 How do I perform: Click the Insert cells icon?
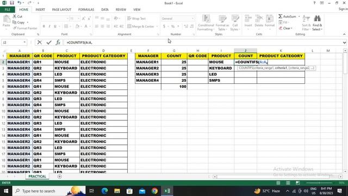[x=248, y=19]
